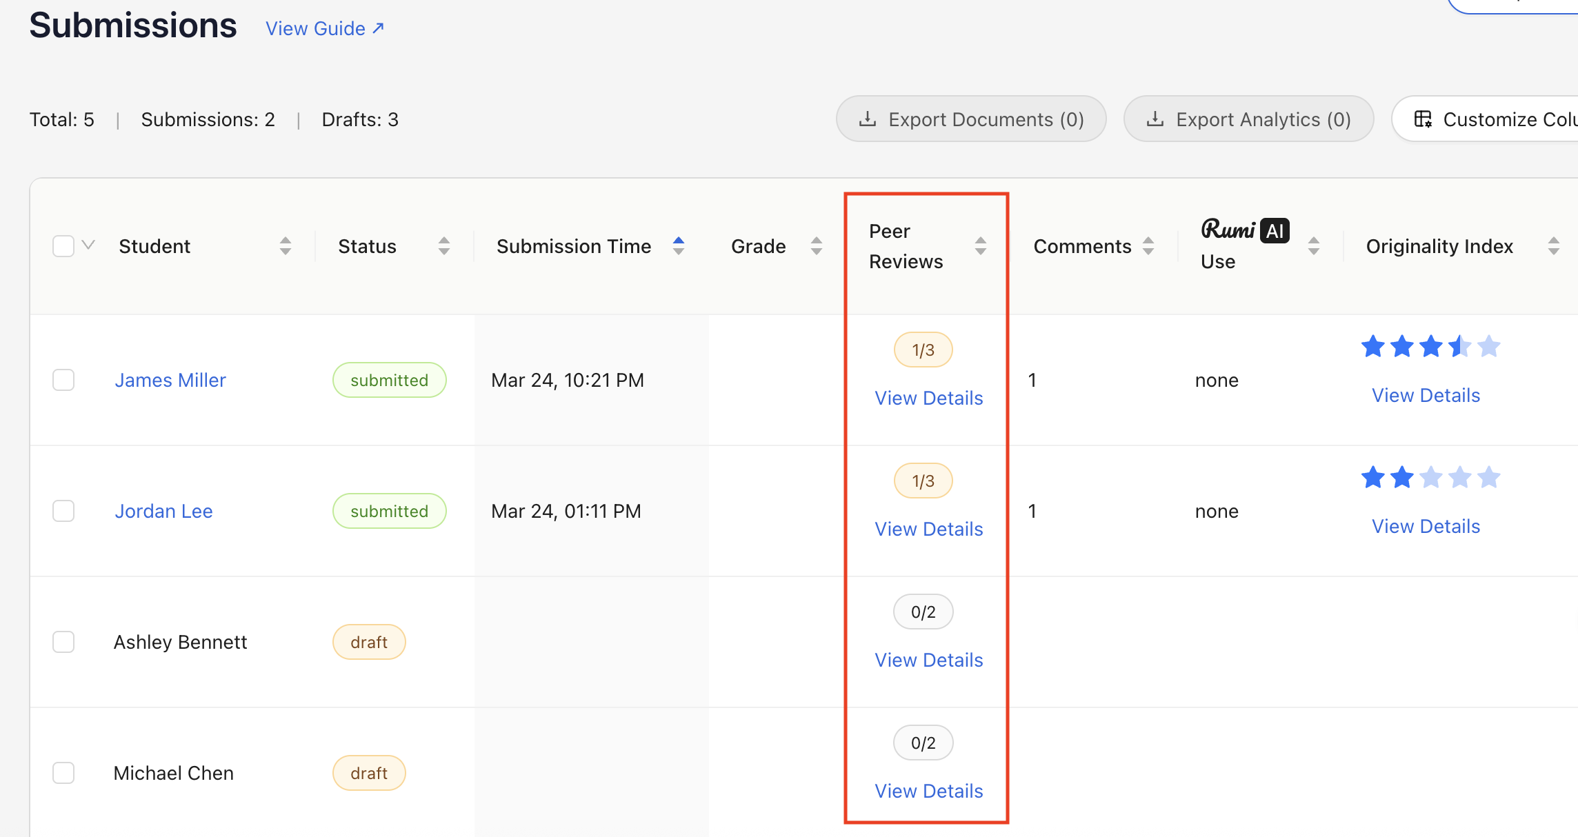Expand the select-all dropdown chevron

88,245
